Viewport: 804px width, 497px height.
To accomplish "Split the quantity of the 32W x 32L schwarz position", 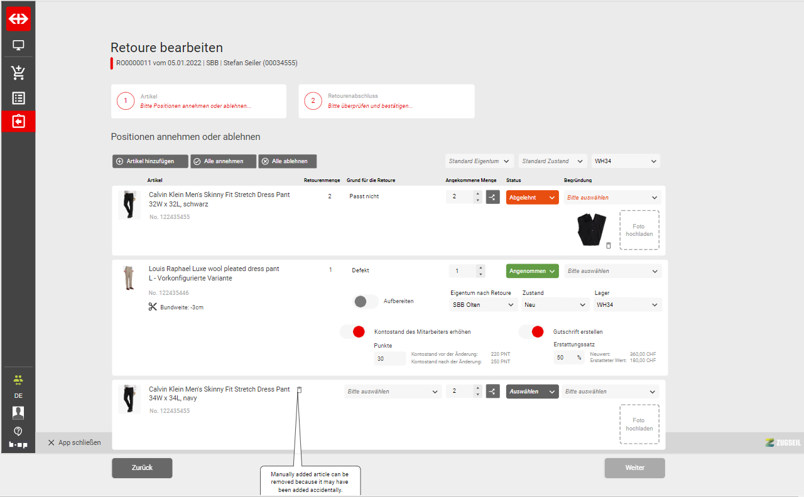I will click(492, 197).
